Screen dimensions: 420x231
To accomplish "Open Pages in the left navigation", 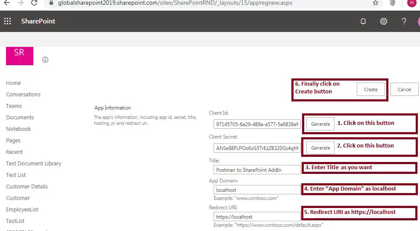I will coord(13,141).
